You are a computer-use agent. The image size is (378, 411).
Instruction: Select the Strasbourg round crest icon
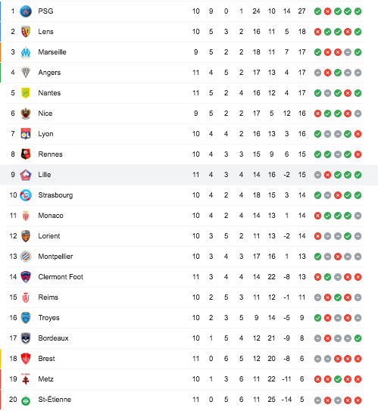point(26,195)
